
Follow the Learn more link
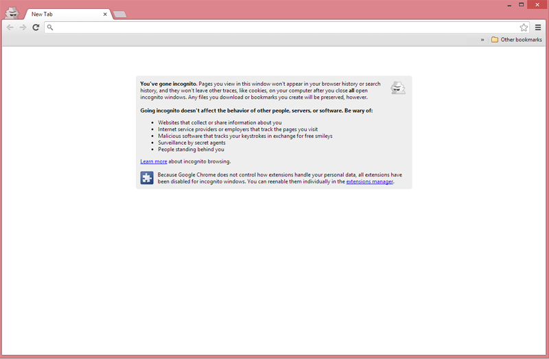coord(153,161)
